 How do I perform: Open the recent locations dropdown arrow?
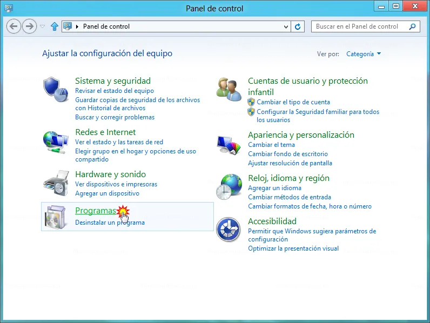click(42, 26)
